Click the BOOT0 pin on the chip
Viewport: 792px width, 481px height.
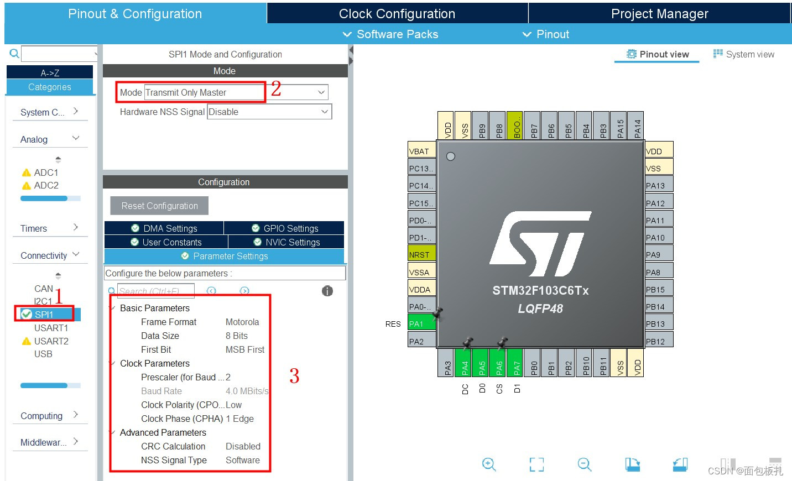[516, 126]
